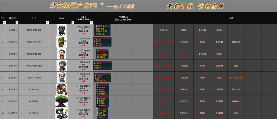Click the 不朽灵魂 drop cell in row 679
Screen dimensions: 277x119
(x=164, y=30)
